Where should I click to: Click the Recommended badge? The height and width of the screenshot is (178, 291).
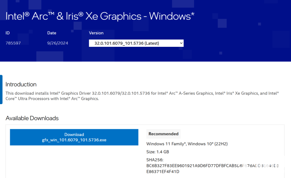pos(163,134)
